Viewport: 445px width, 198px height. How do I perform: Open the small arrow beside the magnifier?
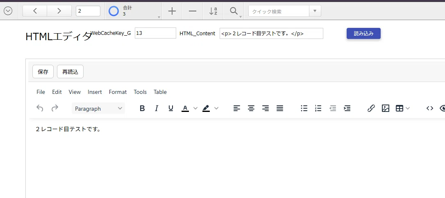(241, 17)
